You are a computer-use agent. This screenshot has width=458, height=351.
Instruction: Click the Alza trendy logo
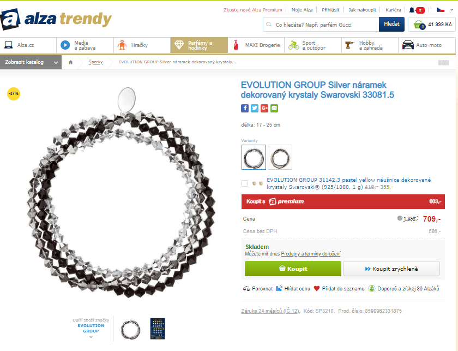(56, 19)
